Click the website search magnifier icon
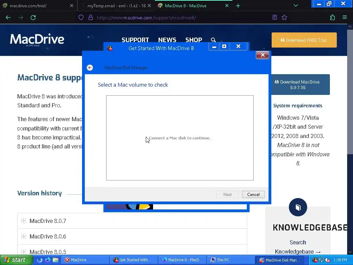This screenshot has height=265, width=353. [213, 40]
